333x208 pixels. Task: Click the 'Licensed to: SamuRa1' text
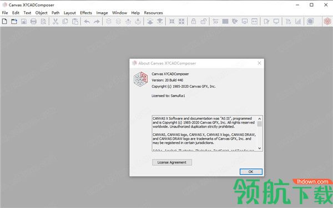point(168,96)
